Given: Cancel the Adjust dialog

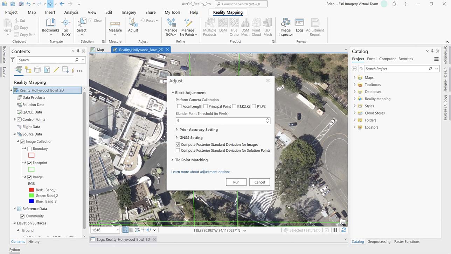Looking at the screenshot, I should coord(259,182).
